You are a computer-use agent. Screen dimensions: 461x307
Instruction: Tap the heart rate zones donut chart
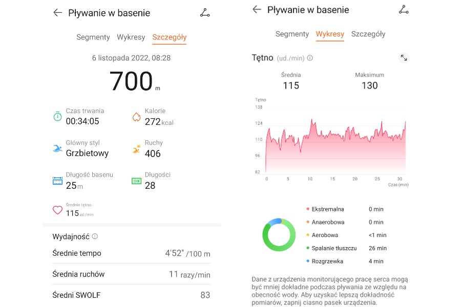click(279, 235)
